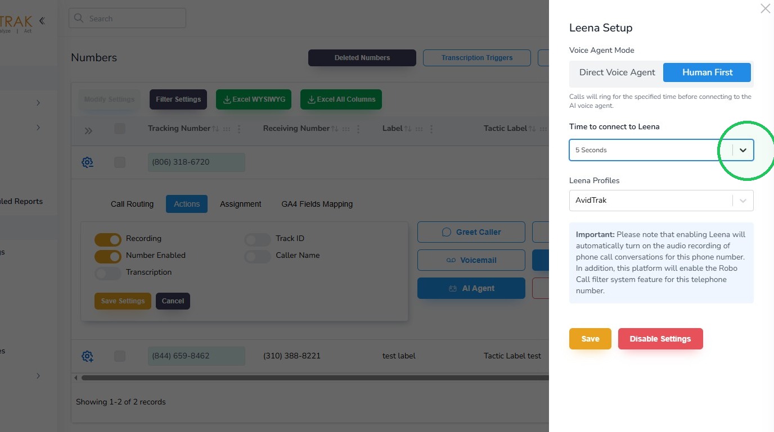Click Save in Leena Setup
Image resolution: width=774 pixels, height=432 pixels.
coord(590,339)
